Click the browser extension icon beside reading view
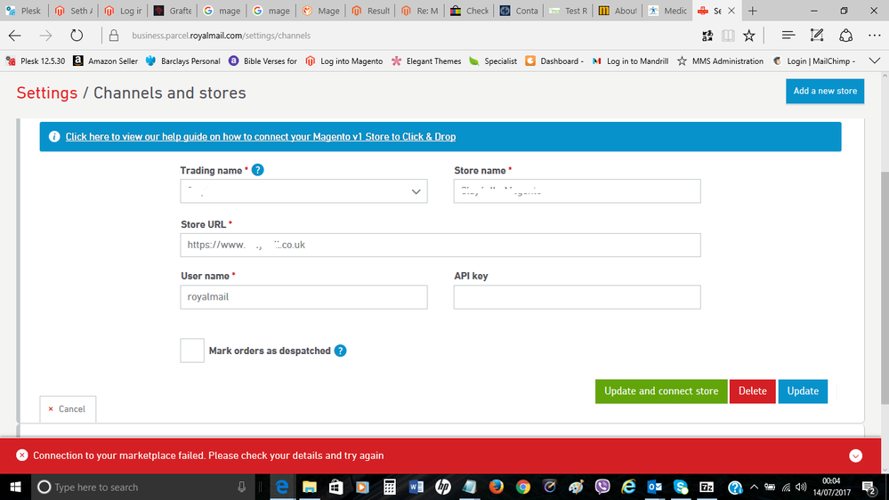 point(707,36)
